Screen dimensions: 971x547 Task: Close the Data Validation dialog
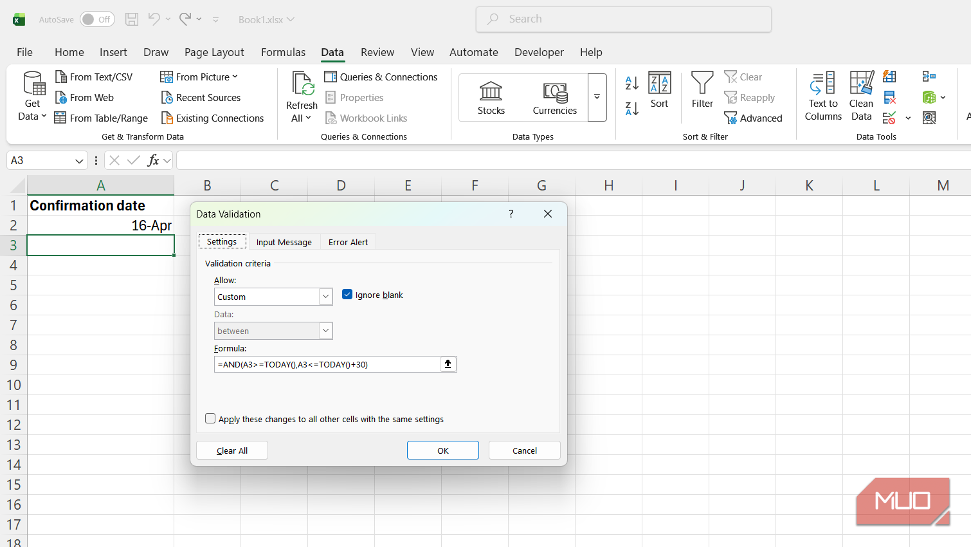tap(548, 214)
